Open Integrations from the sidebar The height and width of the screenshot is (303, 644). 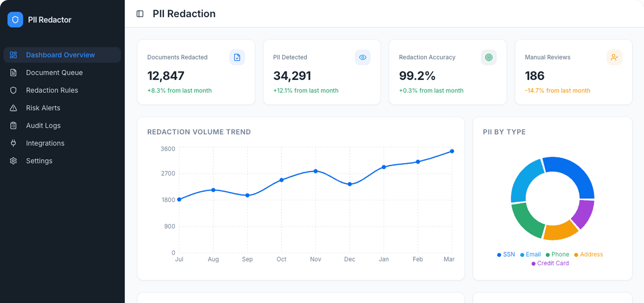pos(62,143)
